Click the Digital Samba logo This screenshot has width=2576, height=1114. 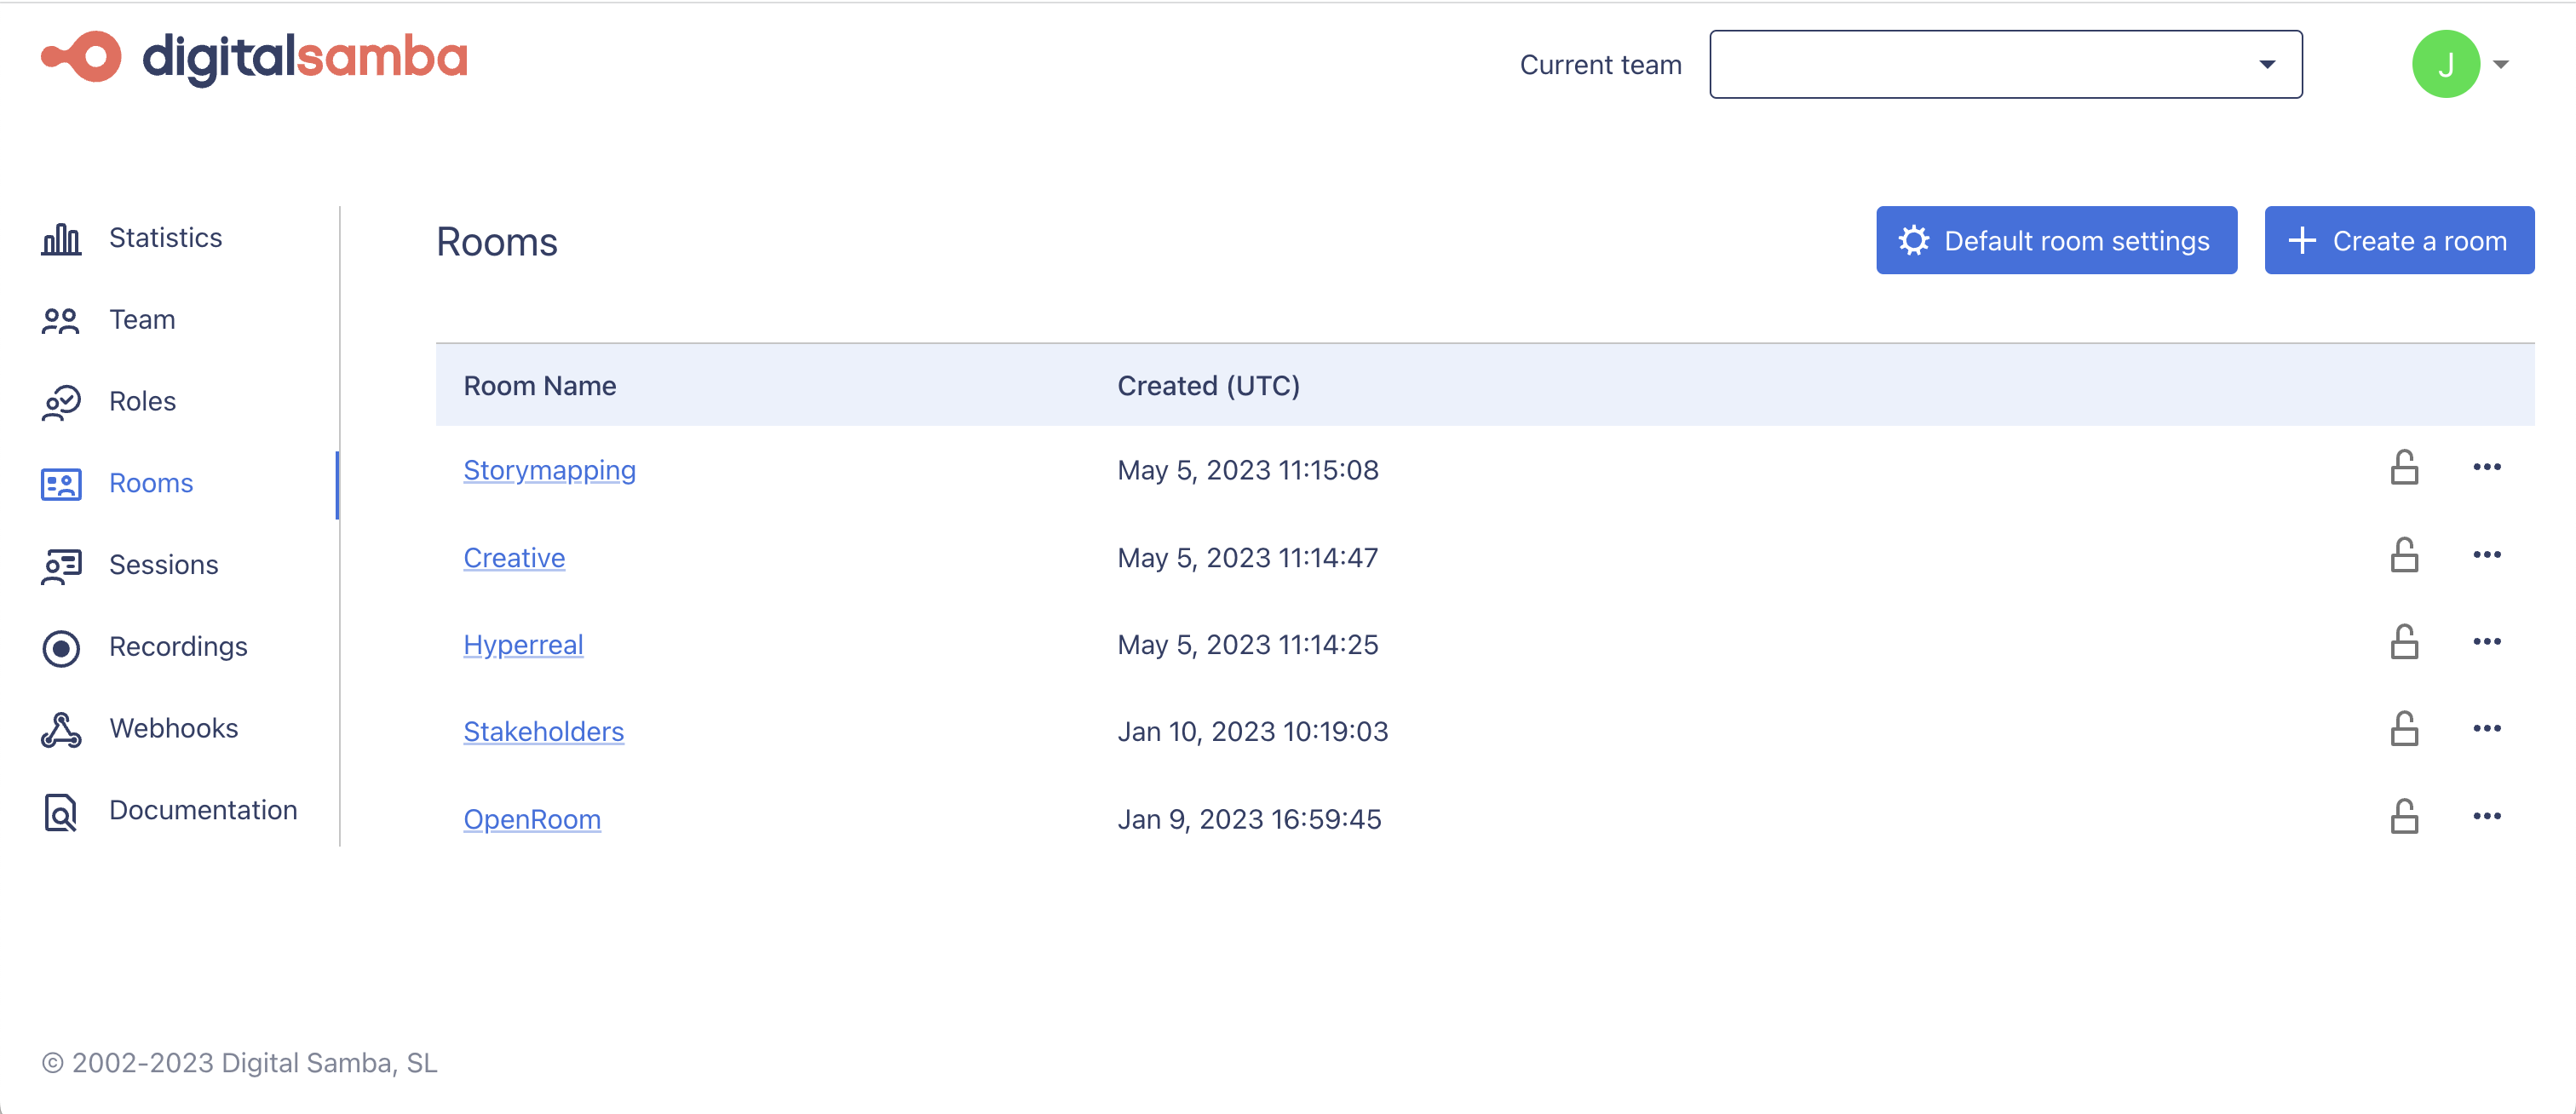pos(254,58)
